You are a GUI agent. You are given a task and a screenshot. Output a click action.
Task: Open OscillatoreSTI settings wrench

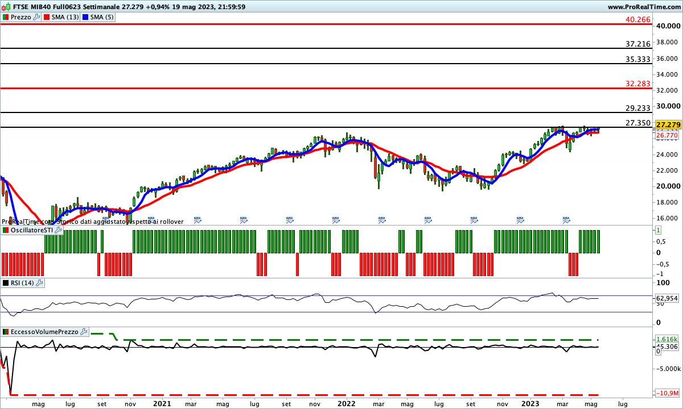pos(58,231)
